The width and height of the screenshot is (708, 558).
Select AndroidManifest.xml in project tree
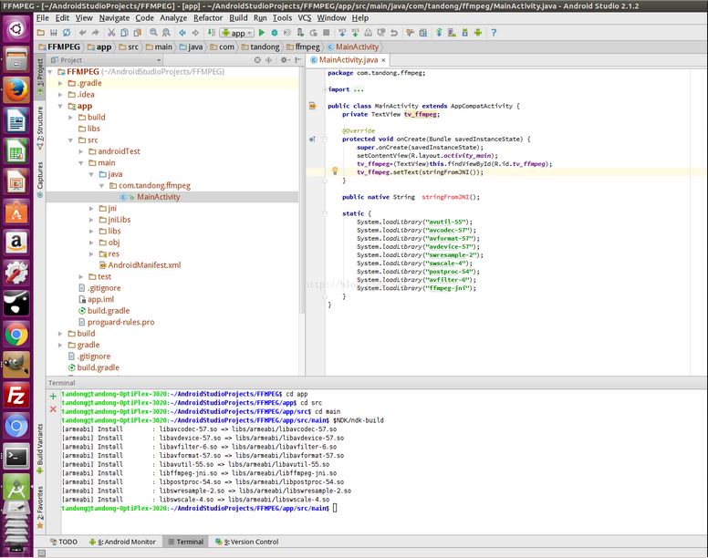(x=140, y=265)
